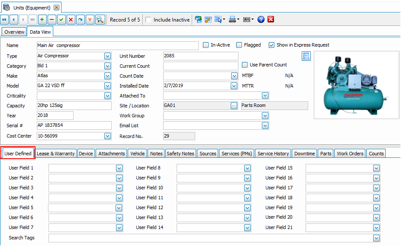Select the Data View tab
Viewport: 403px width, 248px height.
(40, 32)
